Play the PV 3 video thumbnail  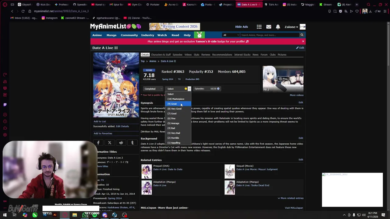pyautogui.click(x=283, y=79)
